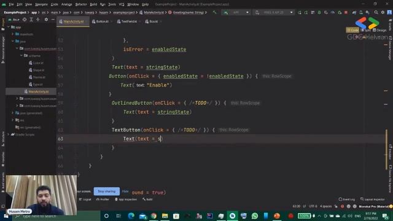The image size is (393, 221).
Task: Select opened file target icon in Project panel
Action: point(25,20)
